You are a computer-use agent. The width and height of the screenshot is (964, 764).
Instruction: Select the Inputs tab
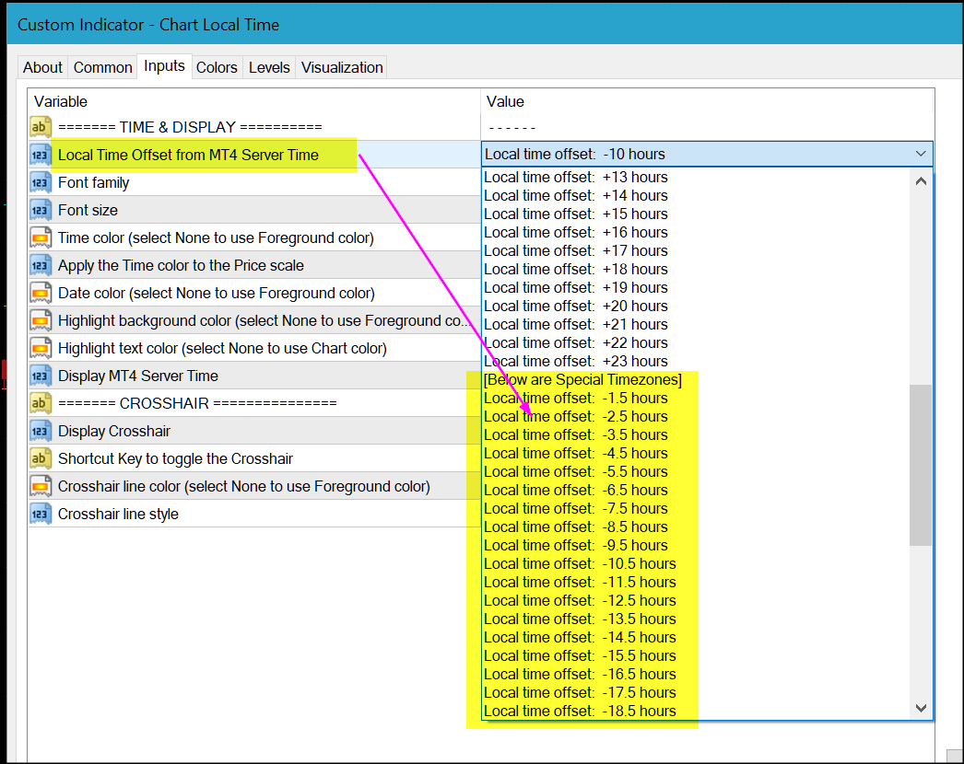164,66
